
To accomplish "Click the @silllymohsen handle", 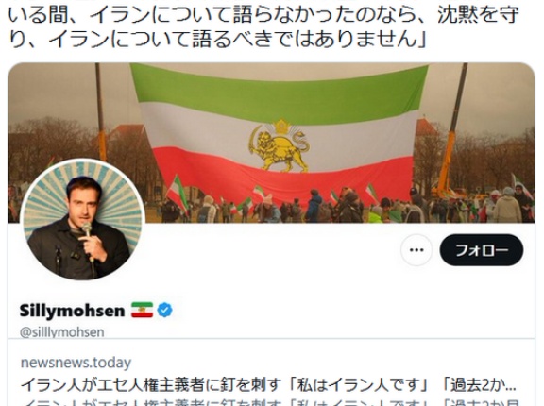I will click(x=62, y=331).
